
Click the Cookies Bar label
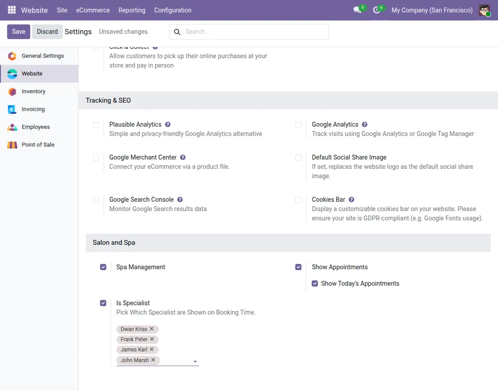[x=329, y=199]
